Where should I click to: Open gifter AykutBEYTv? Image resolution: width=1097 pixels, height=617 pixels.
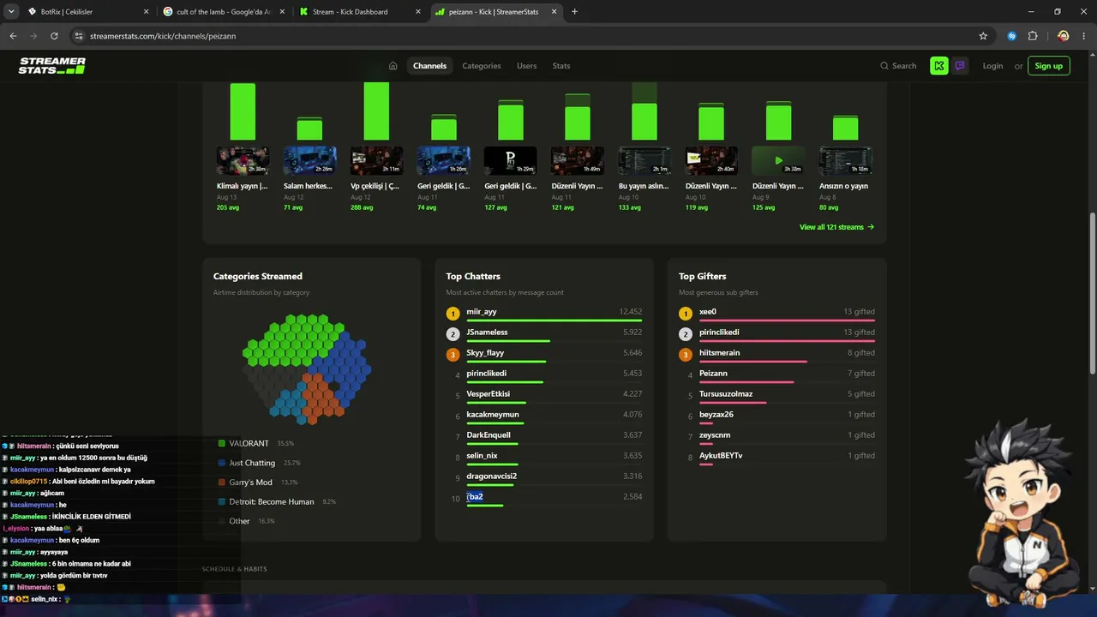721,456
